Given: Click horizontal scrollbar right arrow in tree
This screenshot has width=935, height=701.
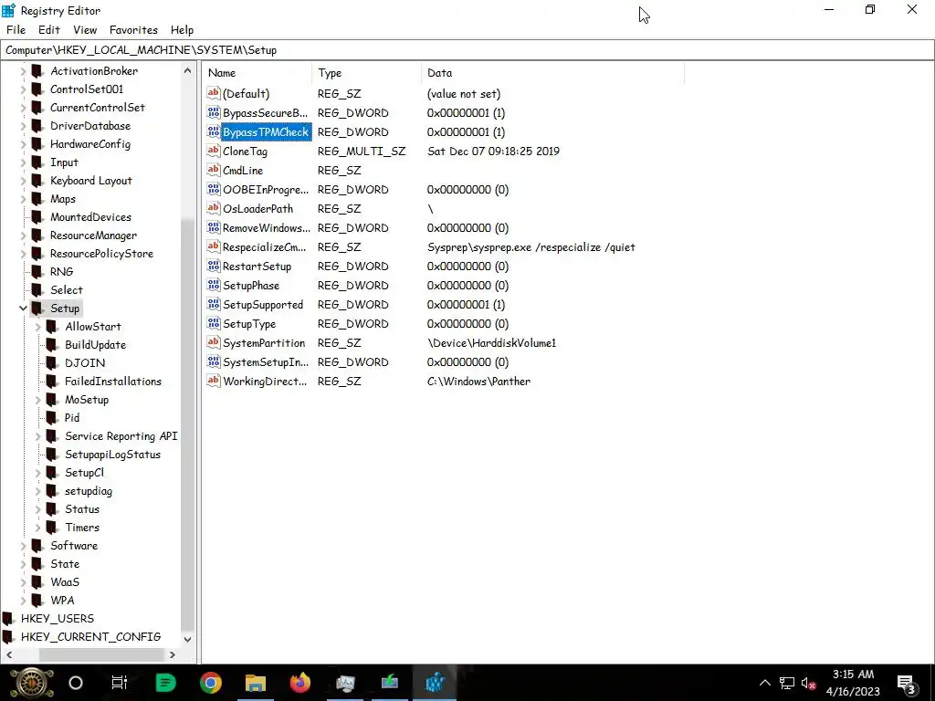Looking at the screenshot, I should (173, 654).
